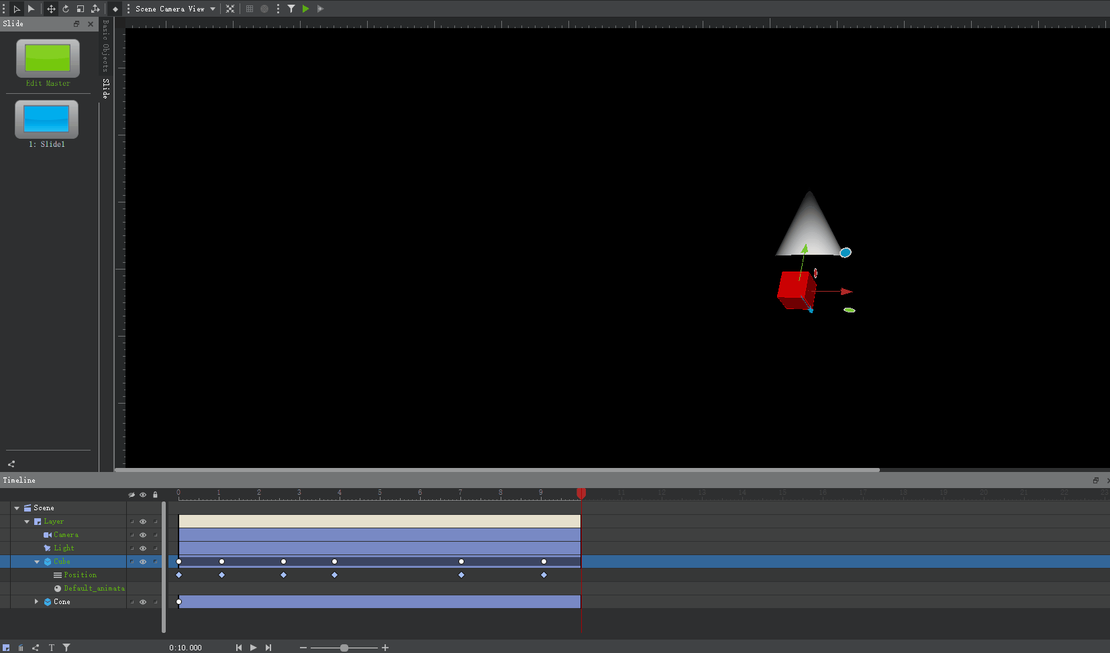1110x653 pixels.
Task: Click the Fit Selected icon in toolbar
Action: pyautogui.click(x=231, y=9)
